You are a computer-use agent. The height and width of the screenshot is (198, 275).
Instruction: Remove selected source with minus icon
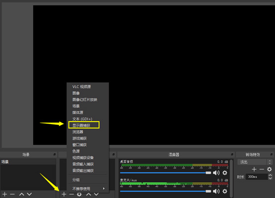pyautogui.click(x=71, y=194)
